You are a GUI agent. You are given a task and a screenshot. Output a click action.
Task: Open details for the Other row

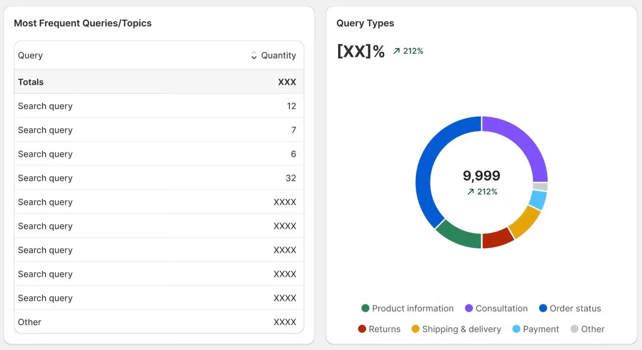156,322
